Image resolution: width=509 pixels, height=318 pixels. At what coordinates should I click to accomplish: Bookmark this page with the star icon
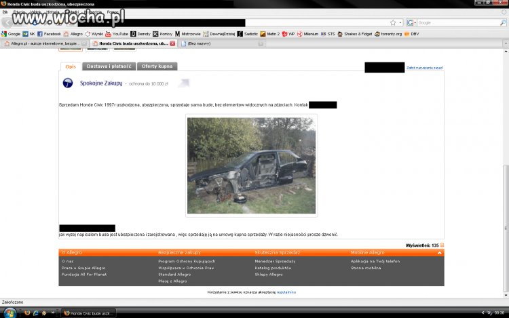pos(393,22)
